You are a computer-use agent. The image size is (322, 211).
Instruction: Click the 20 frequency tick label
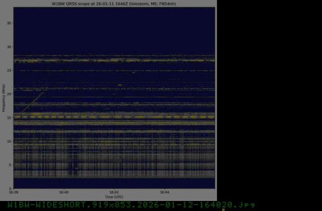click(8, 94)
